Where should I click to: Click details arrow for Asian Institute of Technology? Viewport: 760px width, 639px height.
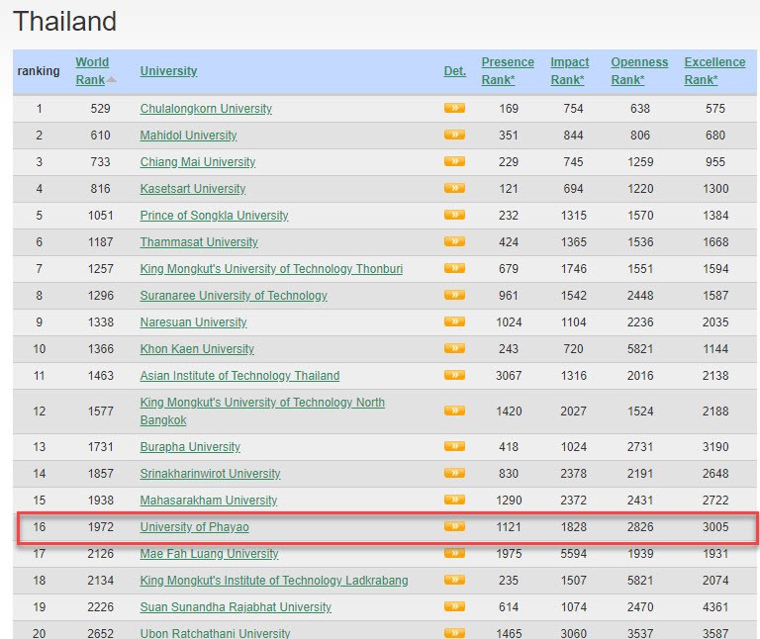click(x=454, y=375)
